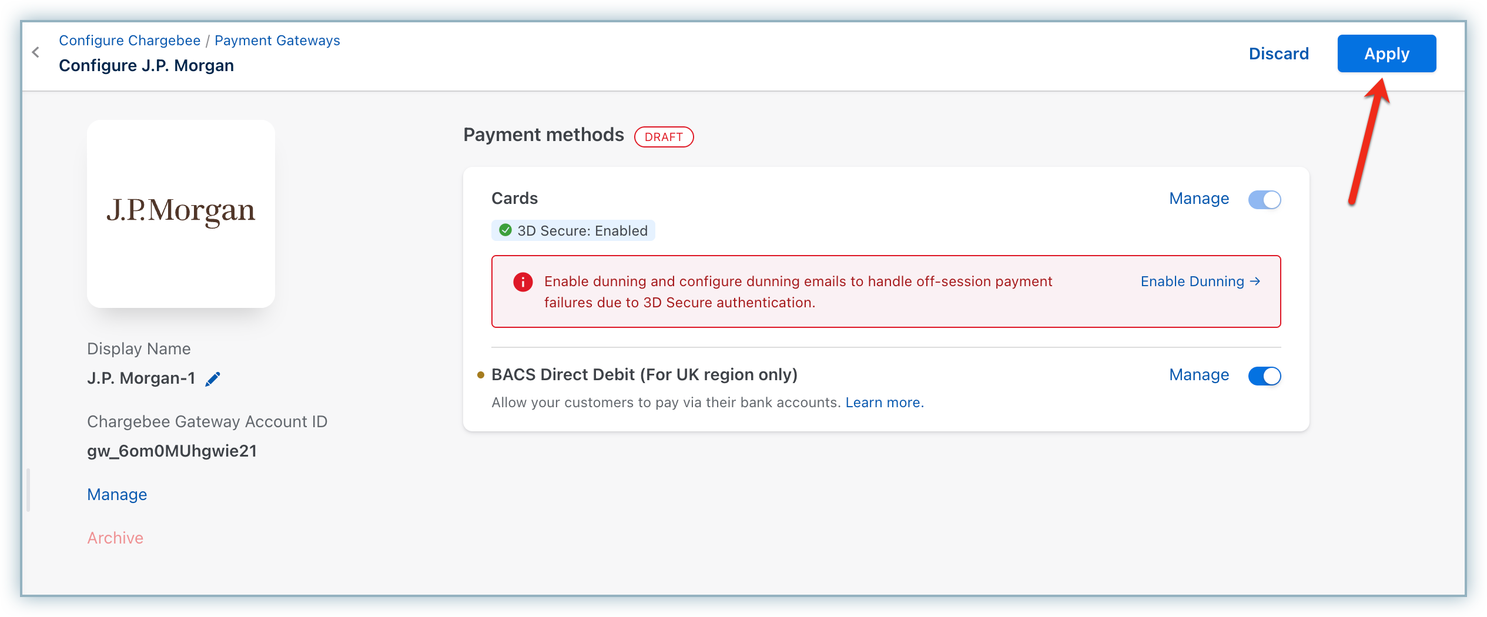The width and height of the screenshot is (1487, 617).
Task: Apply the gateway configuration
Action: 1386,53
